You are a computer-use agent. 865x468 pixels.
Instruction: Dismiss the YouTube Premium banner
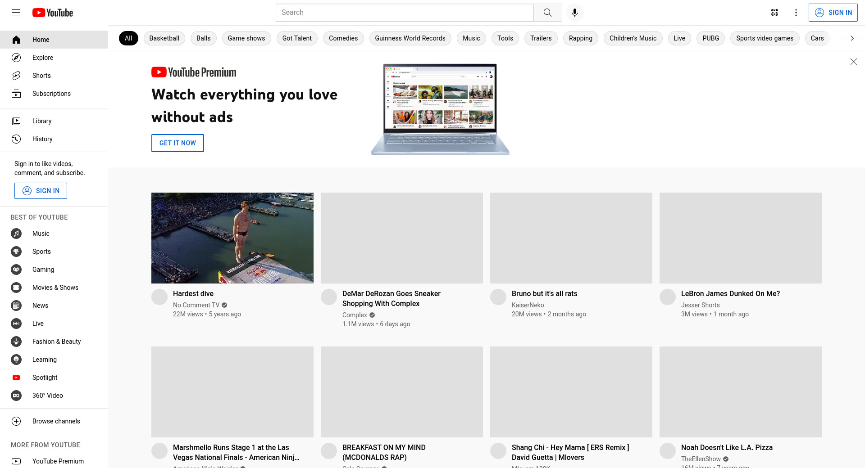pos(853,62)
